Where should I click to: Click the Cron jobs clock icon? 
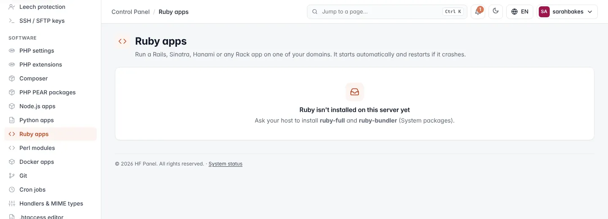12,190
